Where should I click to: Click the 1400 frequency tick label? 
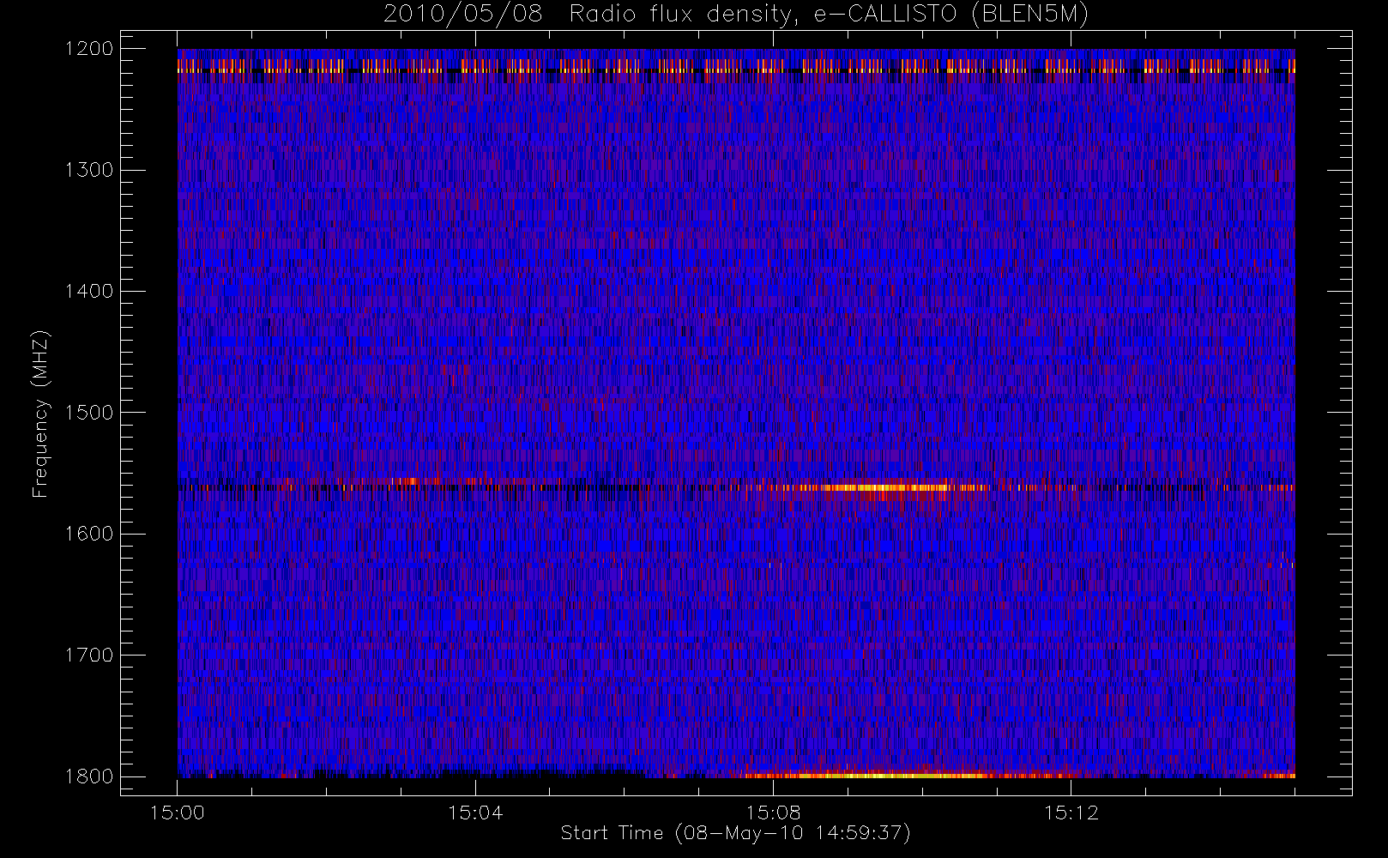click(89, 291)
